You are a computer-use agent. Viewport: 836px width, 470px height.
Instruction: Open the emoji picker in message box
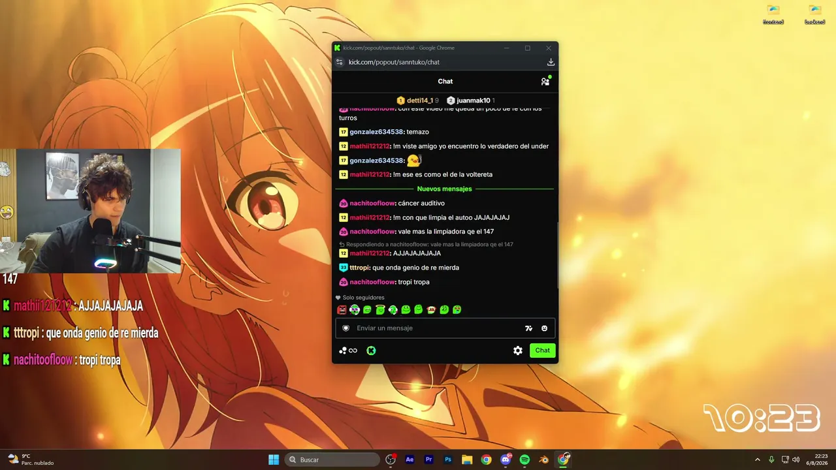click(544, 328)
